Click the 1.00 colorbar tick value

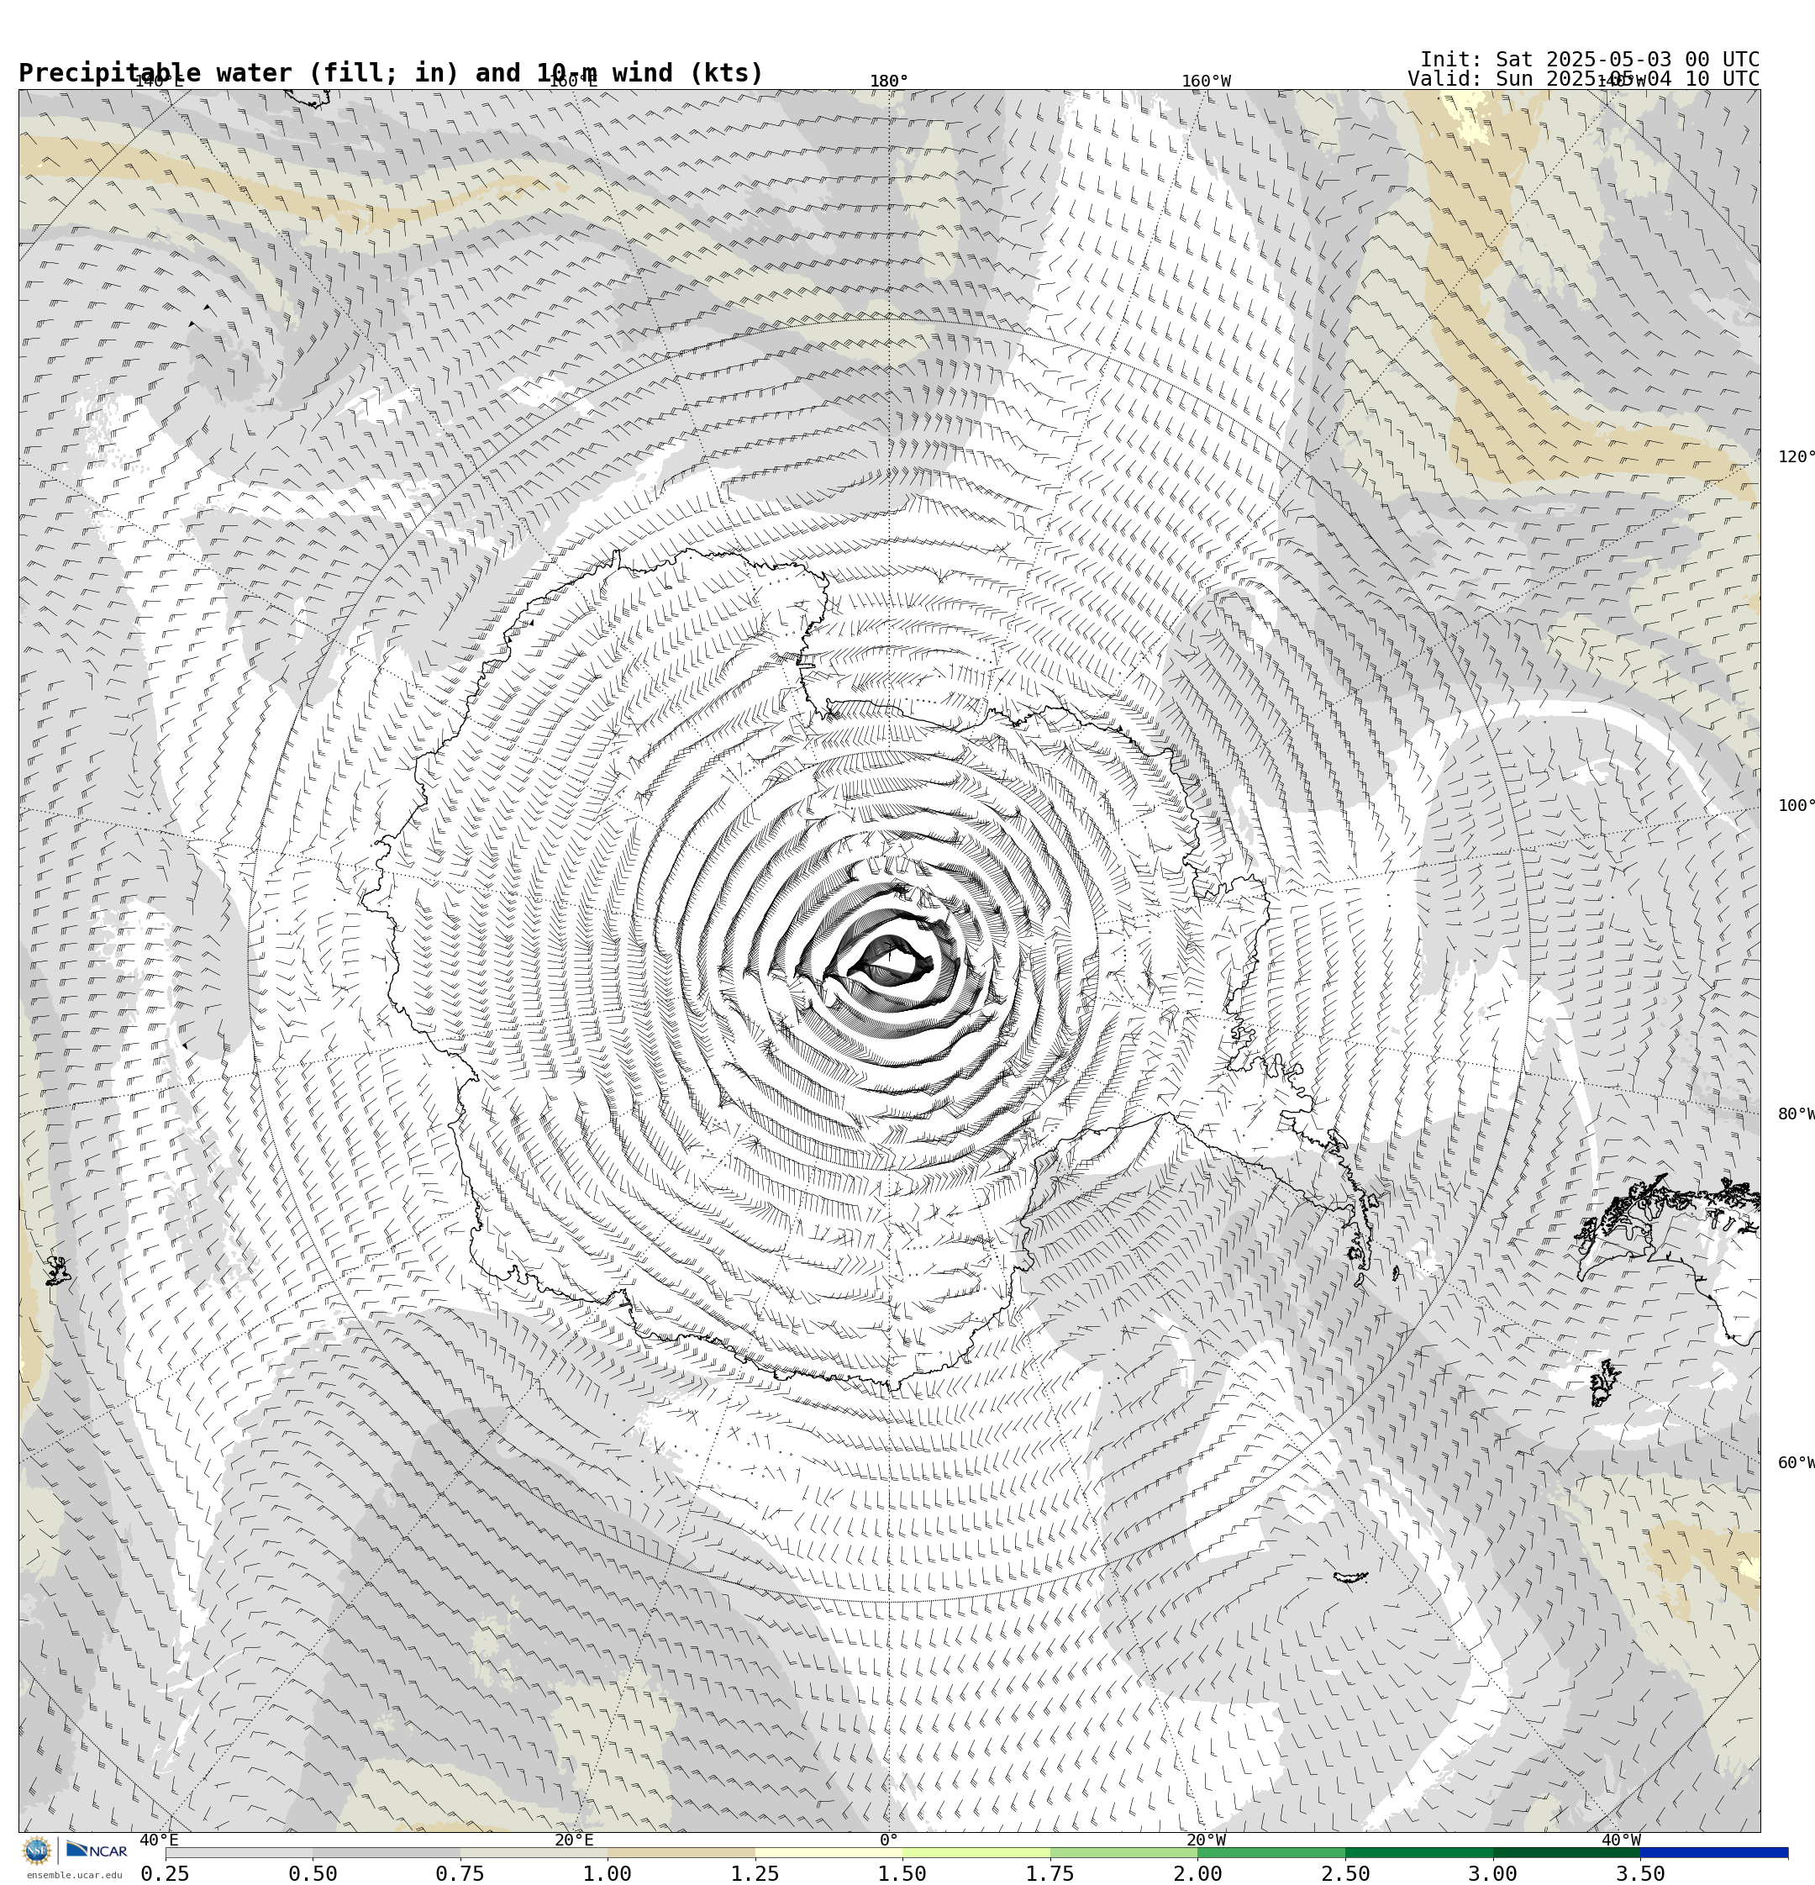(x=608, y=1873)
